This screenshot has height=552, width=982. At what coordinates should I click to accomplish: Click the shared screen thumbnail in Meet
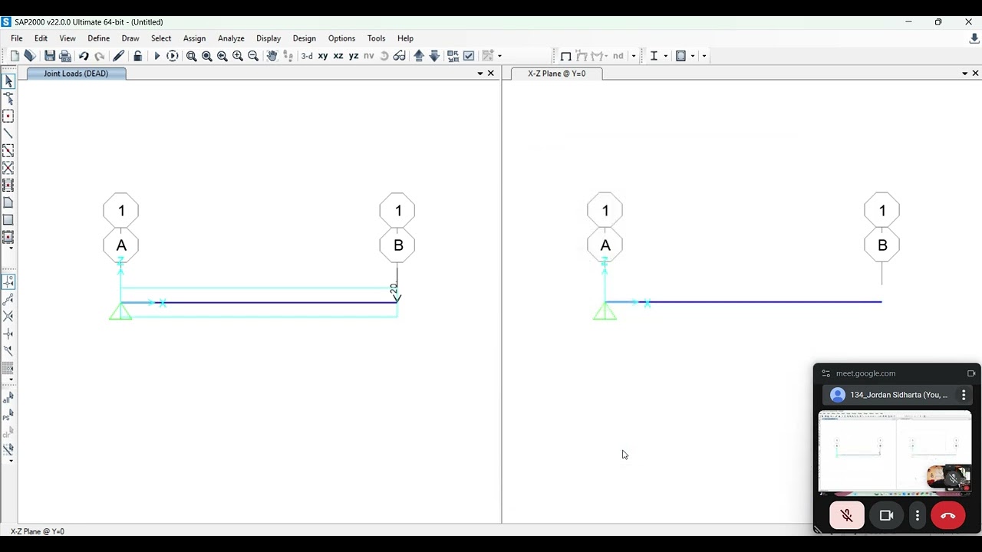[895, 452]
